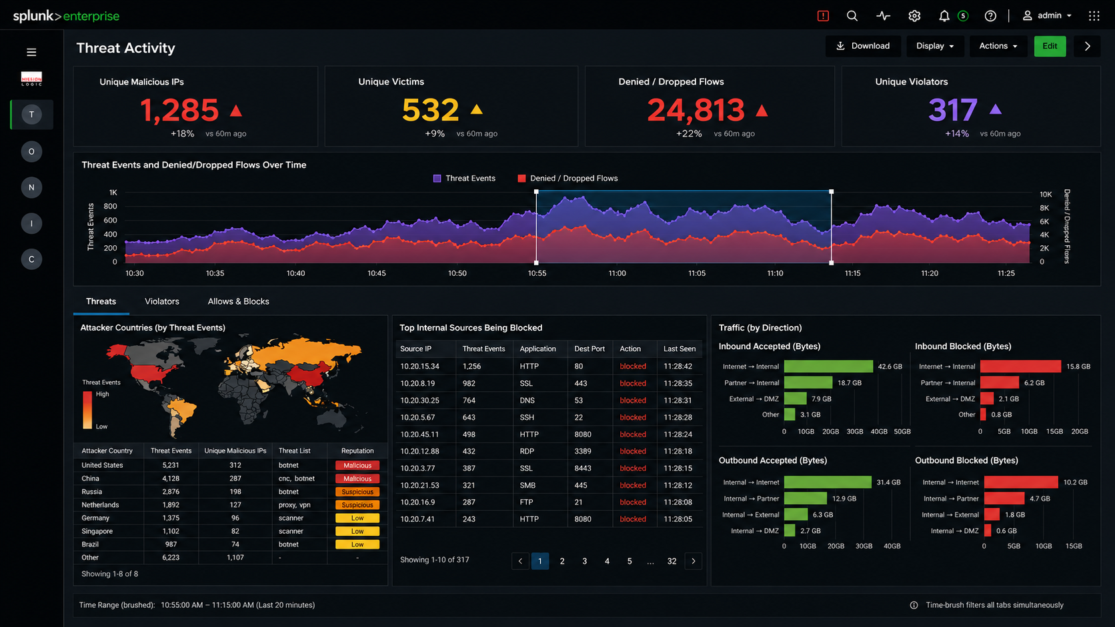
Task: Go to next page of blocked sources
Action: (694, 561)
